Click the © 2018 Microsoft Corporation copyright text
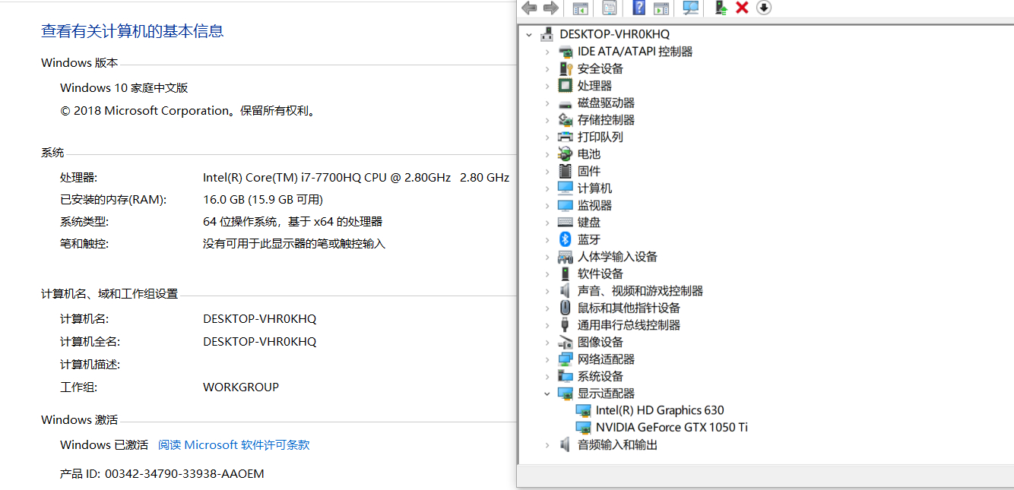The image size is (1014, 490). 189,111
